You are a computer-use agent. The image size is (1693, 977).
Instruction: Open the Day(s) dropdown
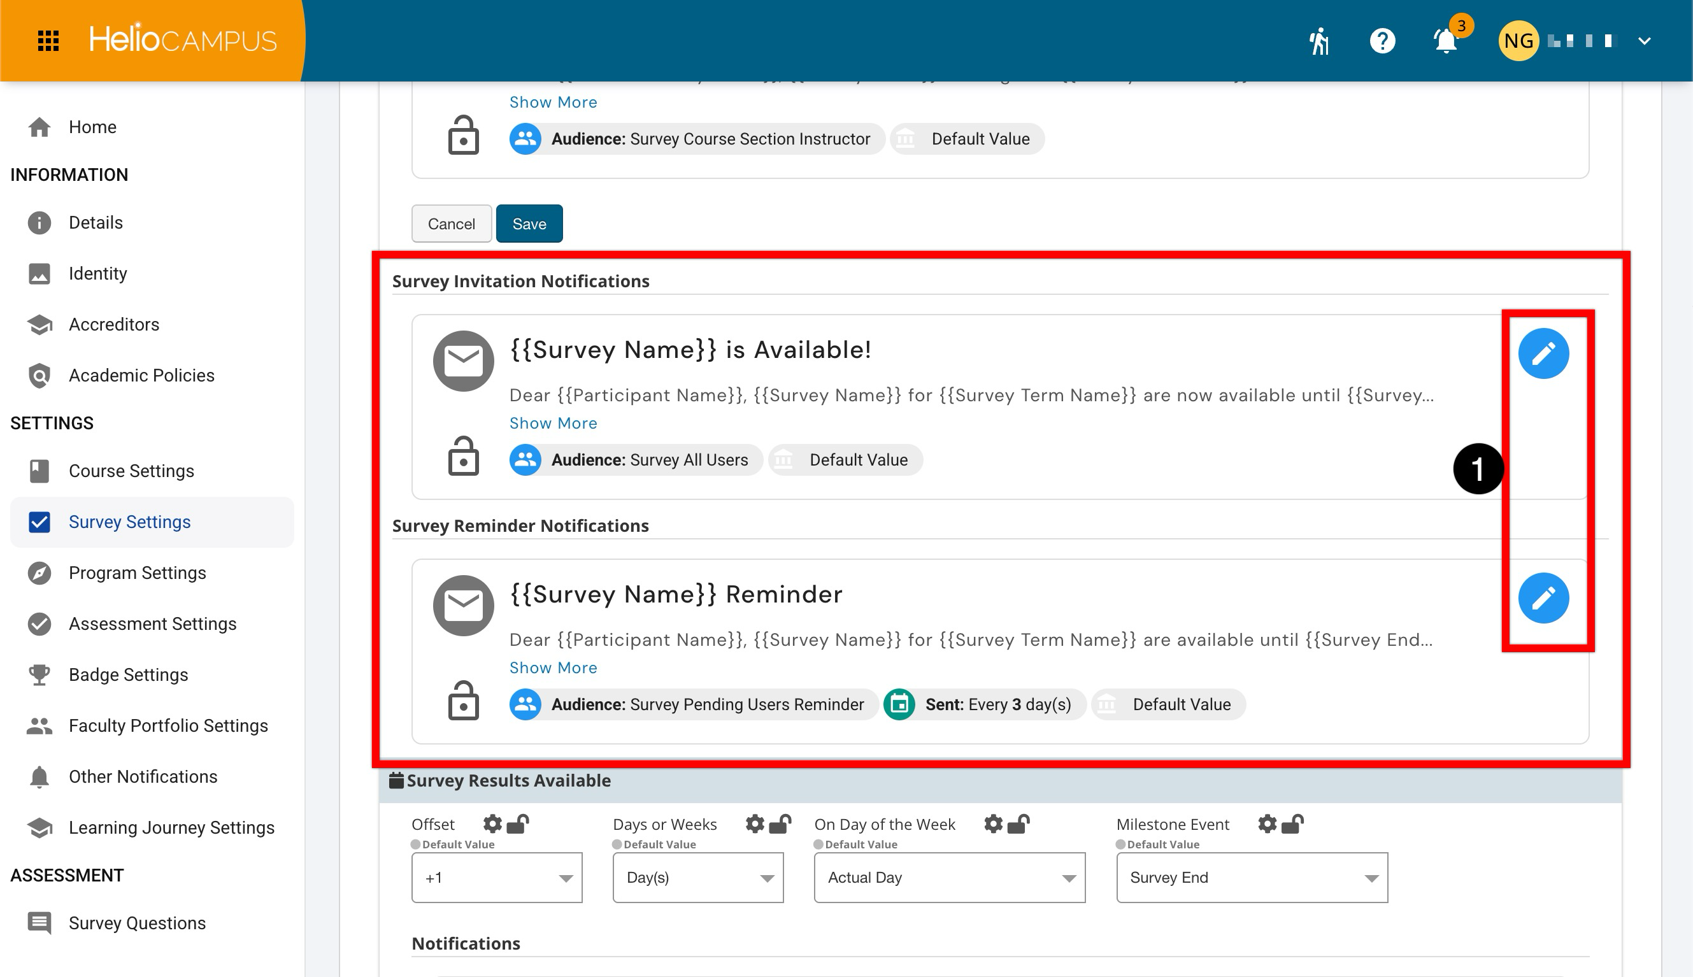tap(698, 878)
